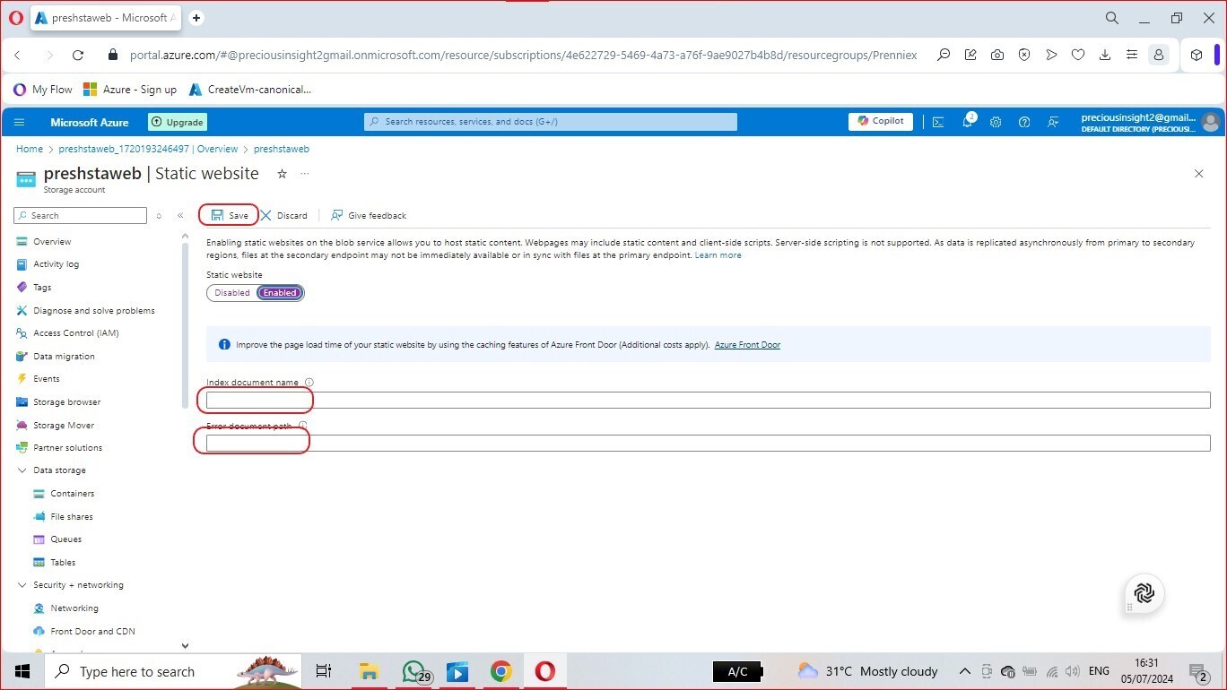Screen dimensions: 1227x690
Task: Open the notifications bell
Action: coord(967,122)
